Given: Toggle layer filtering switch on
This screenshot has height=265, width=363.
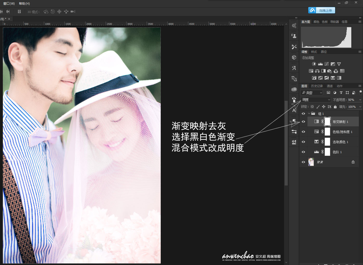Looking at the screenshot, I should (360, 92).
